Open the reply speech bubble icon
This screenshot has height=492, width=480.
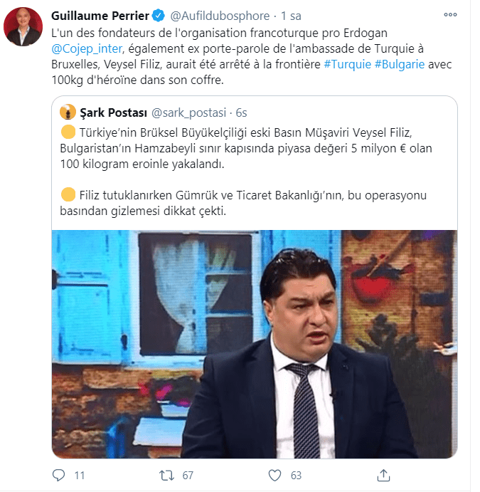pyautogui.click(x=58, y=475)
